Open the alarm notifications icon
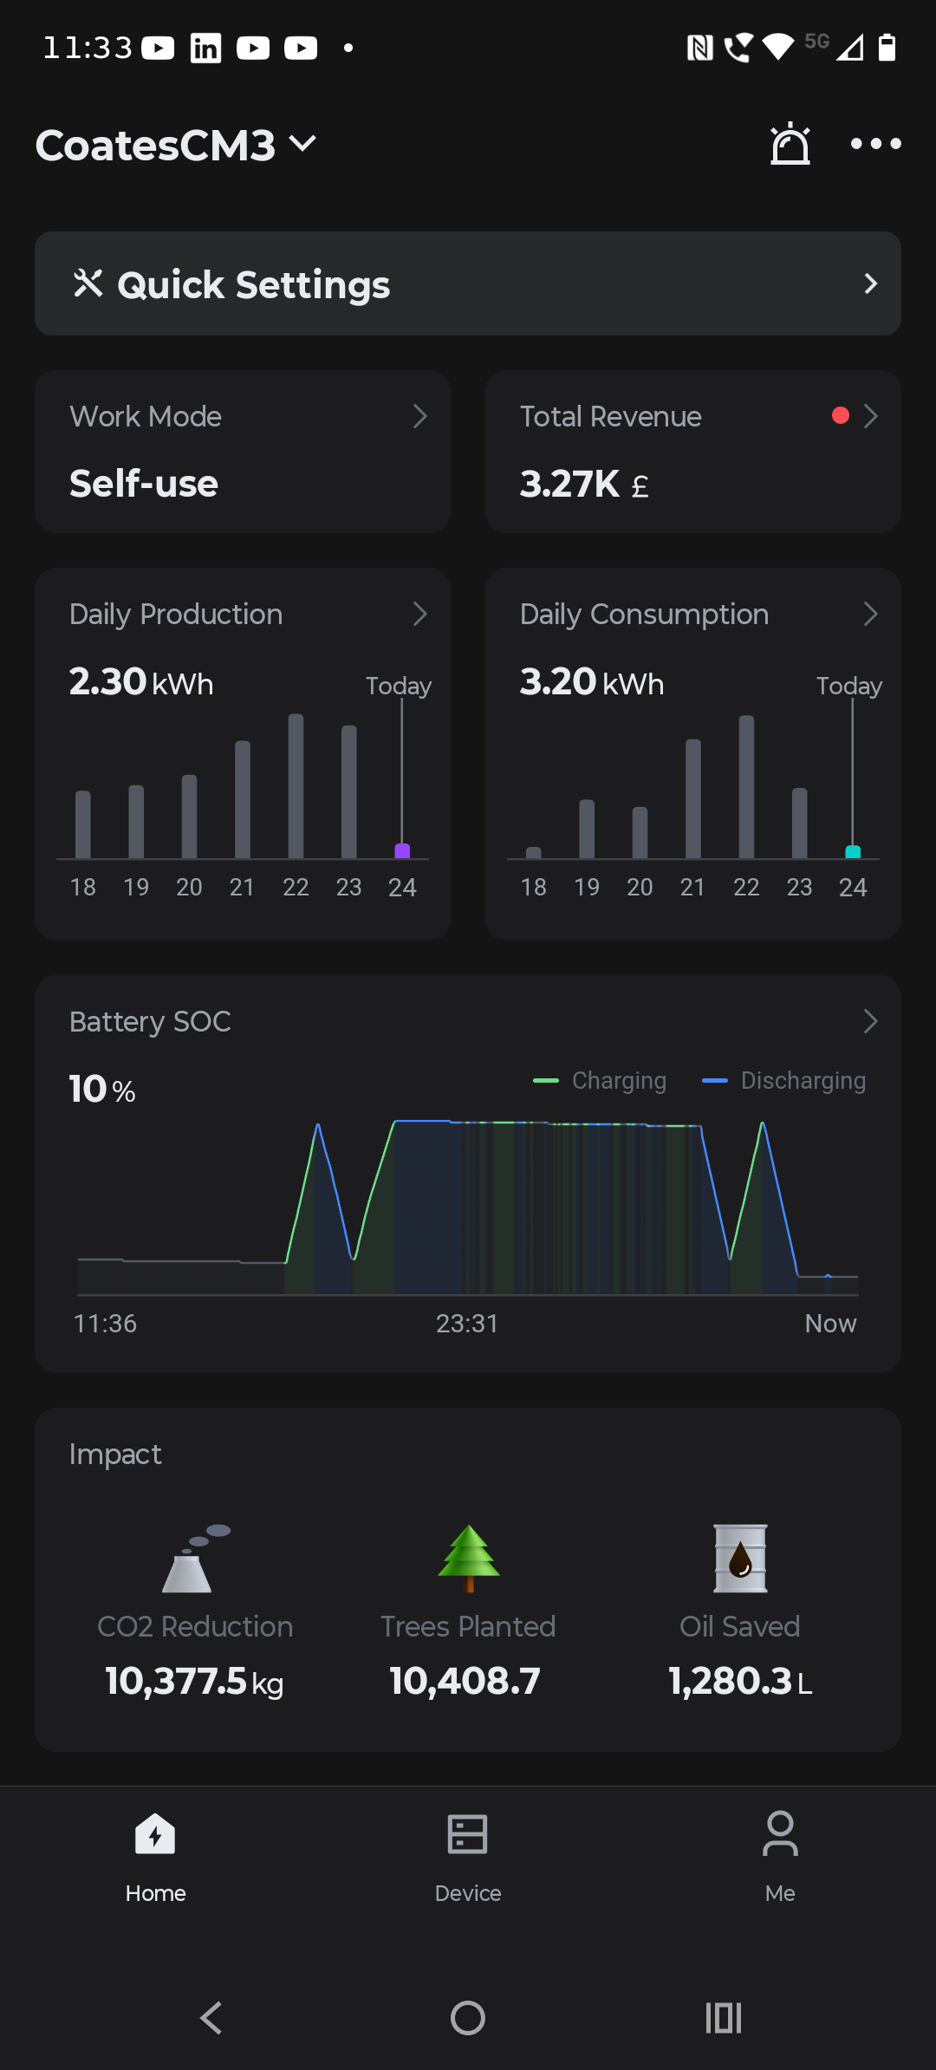Image resolution: width=936 pixels, height=2070 pixels. tap(790, 144)
